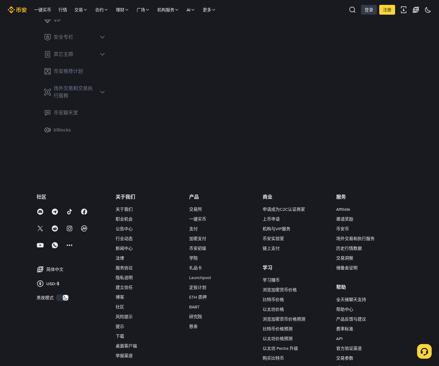Open the 公告中心 footer link

[x=124, y=229]
